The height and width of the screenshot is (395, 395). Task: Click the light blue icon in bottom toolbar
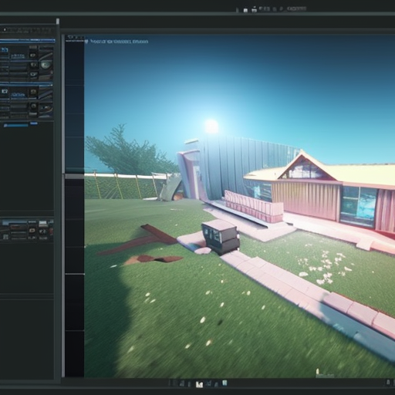coord(225,383)
